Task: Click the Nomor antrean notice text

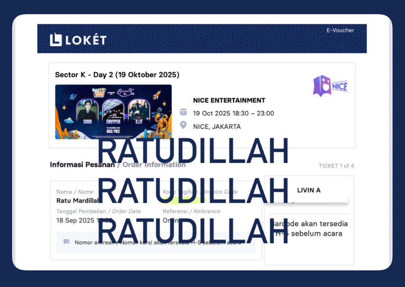Action: point(158,242)
